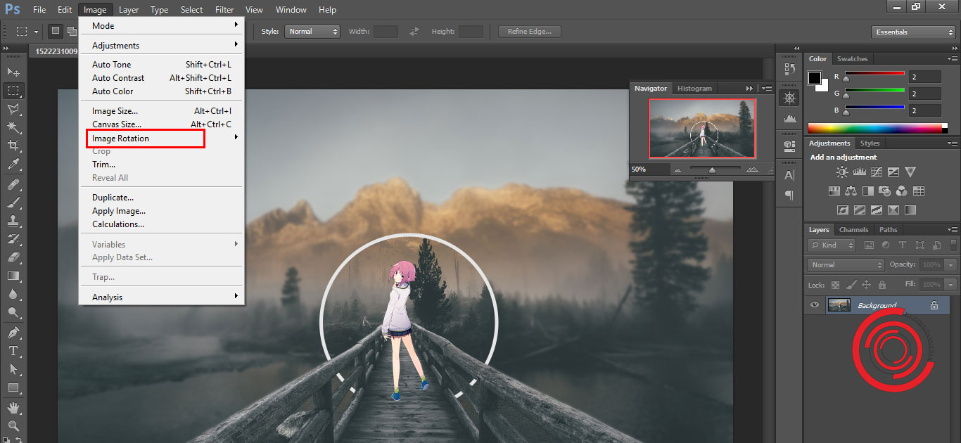The image size is (961, 443).
Task: Add a Photo Filter adjustment
Action: 885,191
